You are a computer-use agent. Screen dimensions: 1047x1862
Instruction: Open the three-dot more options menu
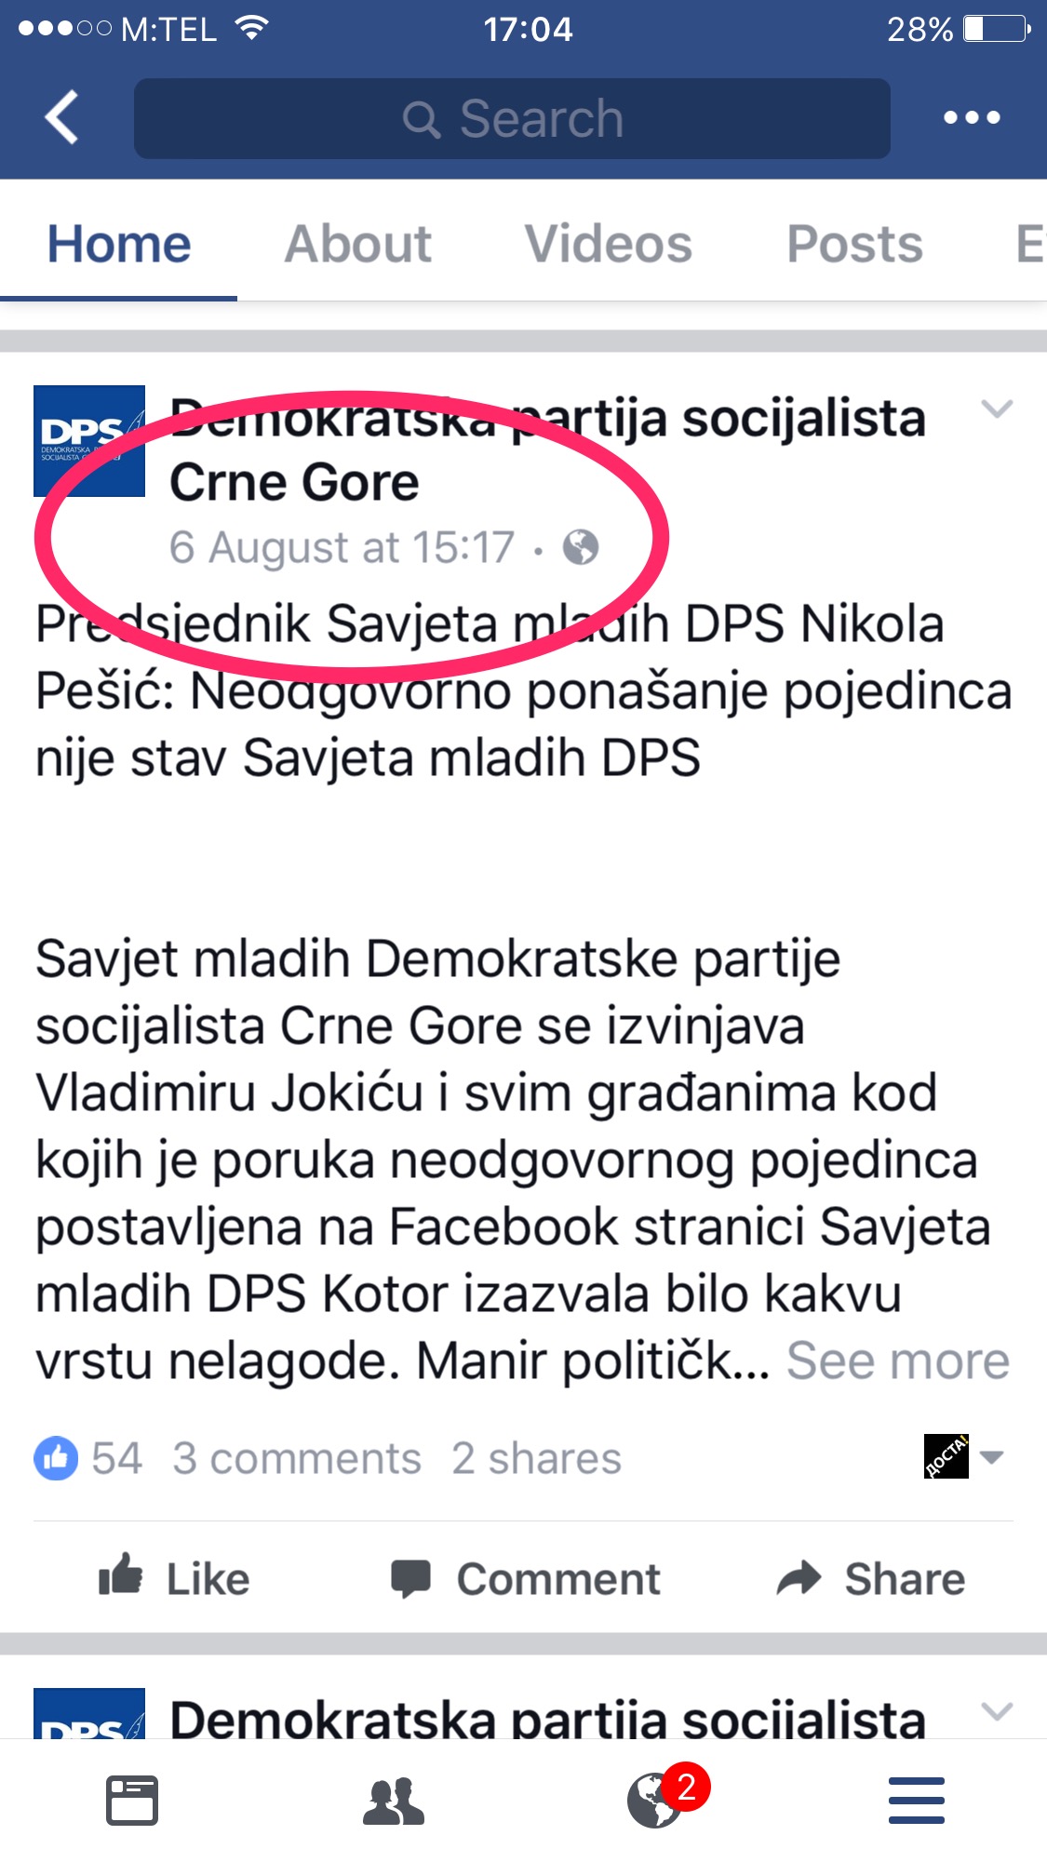click(x=972, y=117)
